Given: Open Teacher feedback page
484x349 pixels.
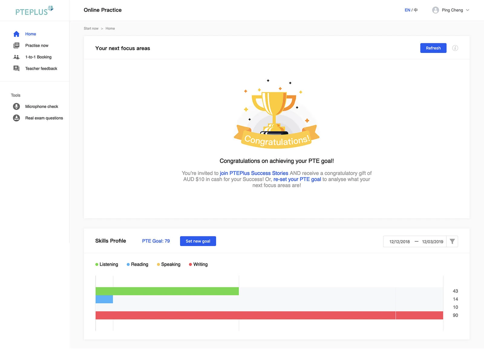Looking at the screenshot, I should (x=41, y=69).
